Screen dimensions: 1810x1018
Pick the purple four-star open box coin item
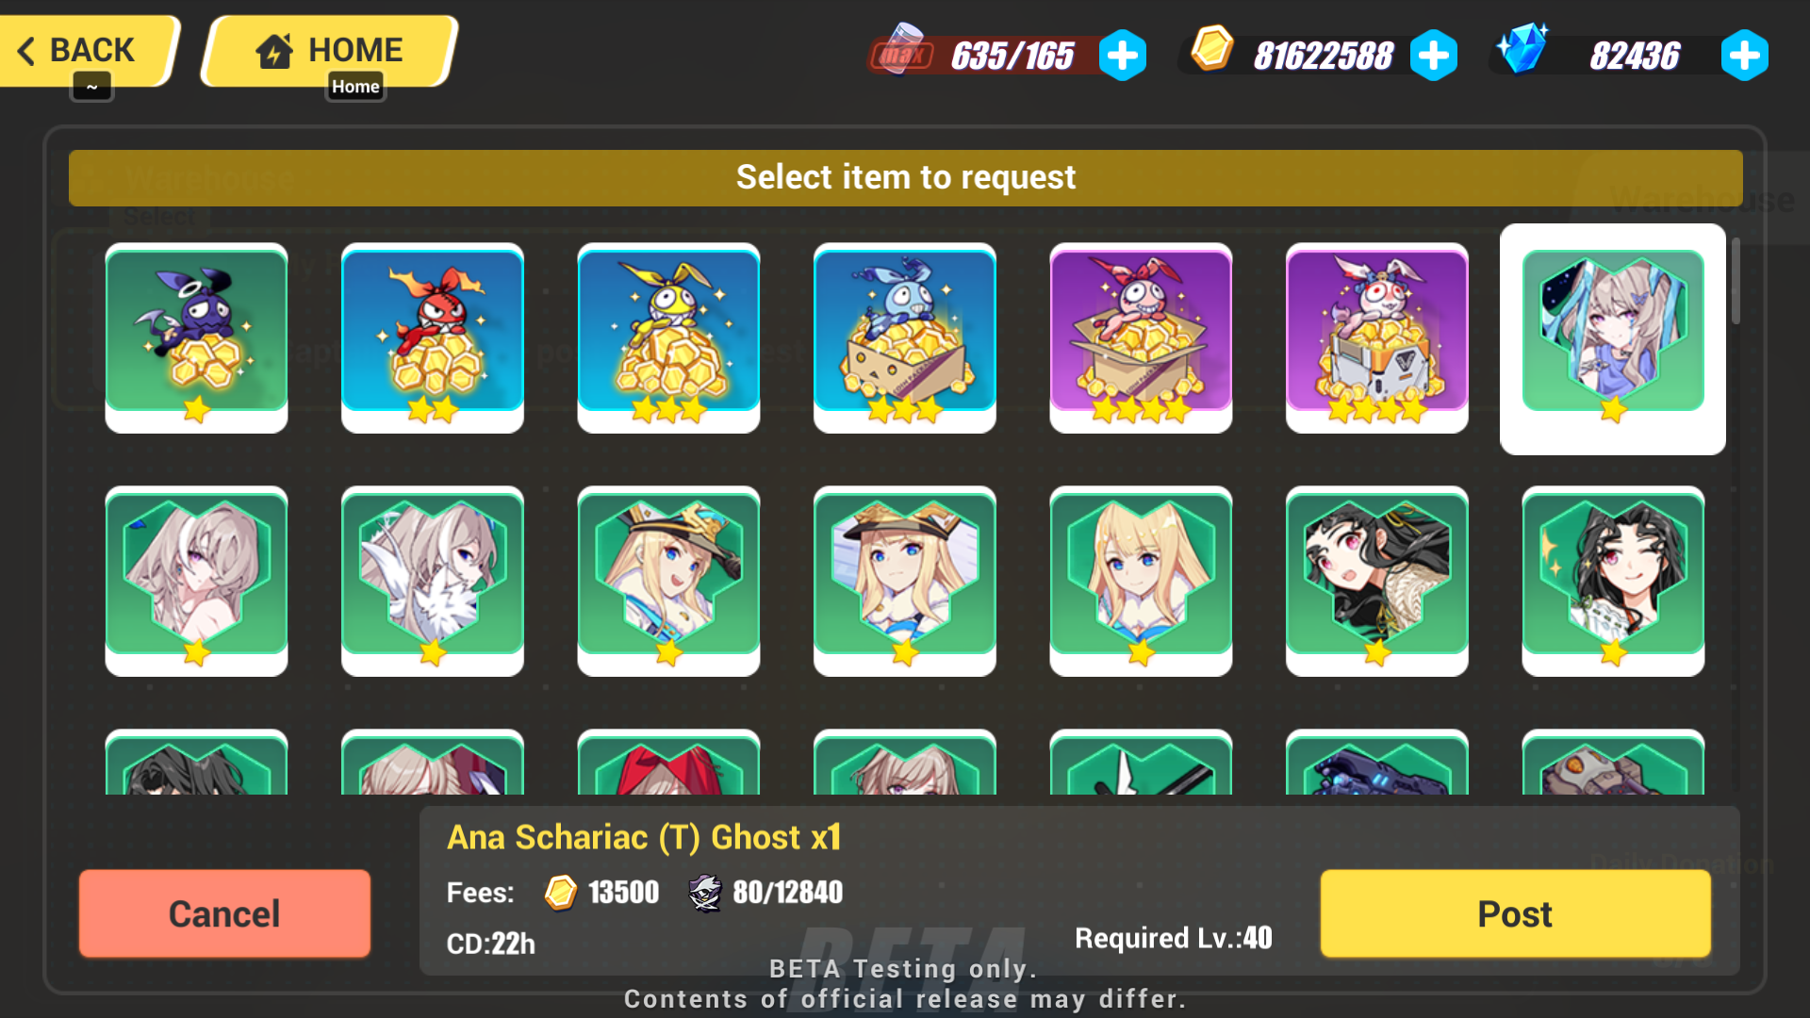coord(1141,337)
